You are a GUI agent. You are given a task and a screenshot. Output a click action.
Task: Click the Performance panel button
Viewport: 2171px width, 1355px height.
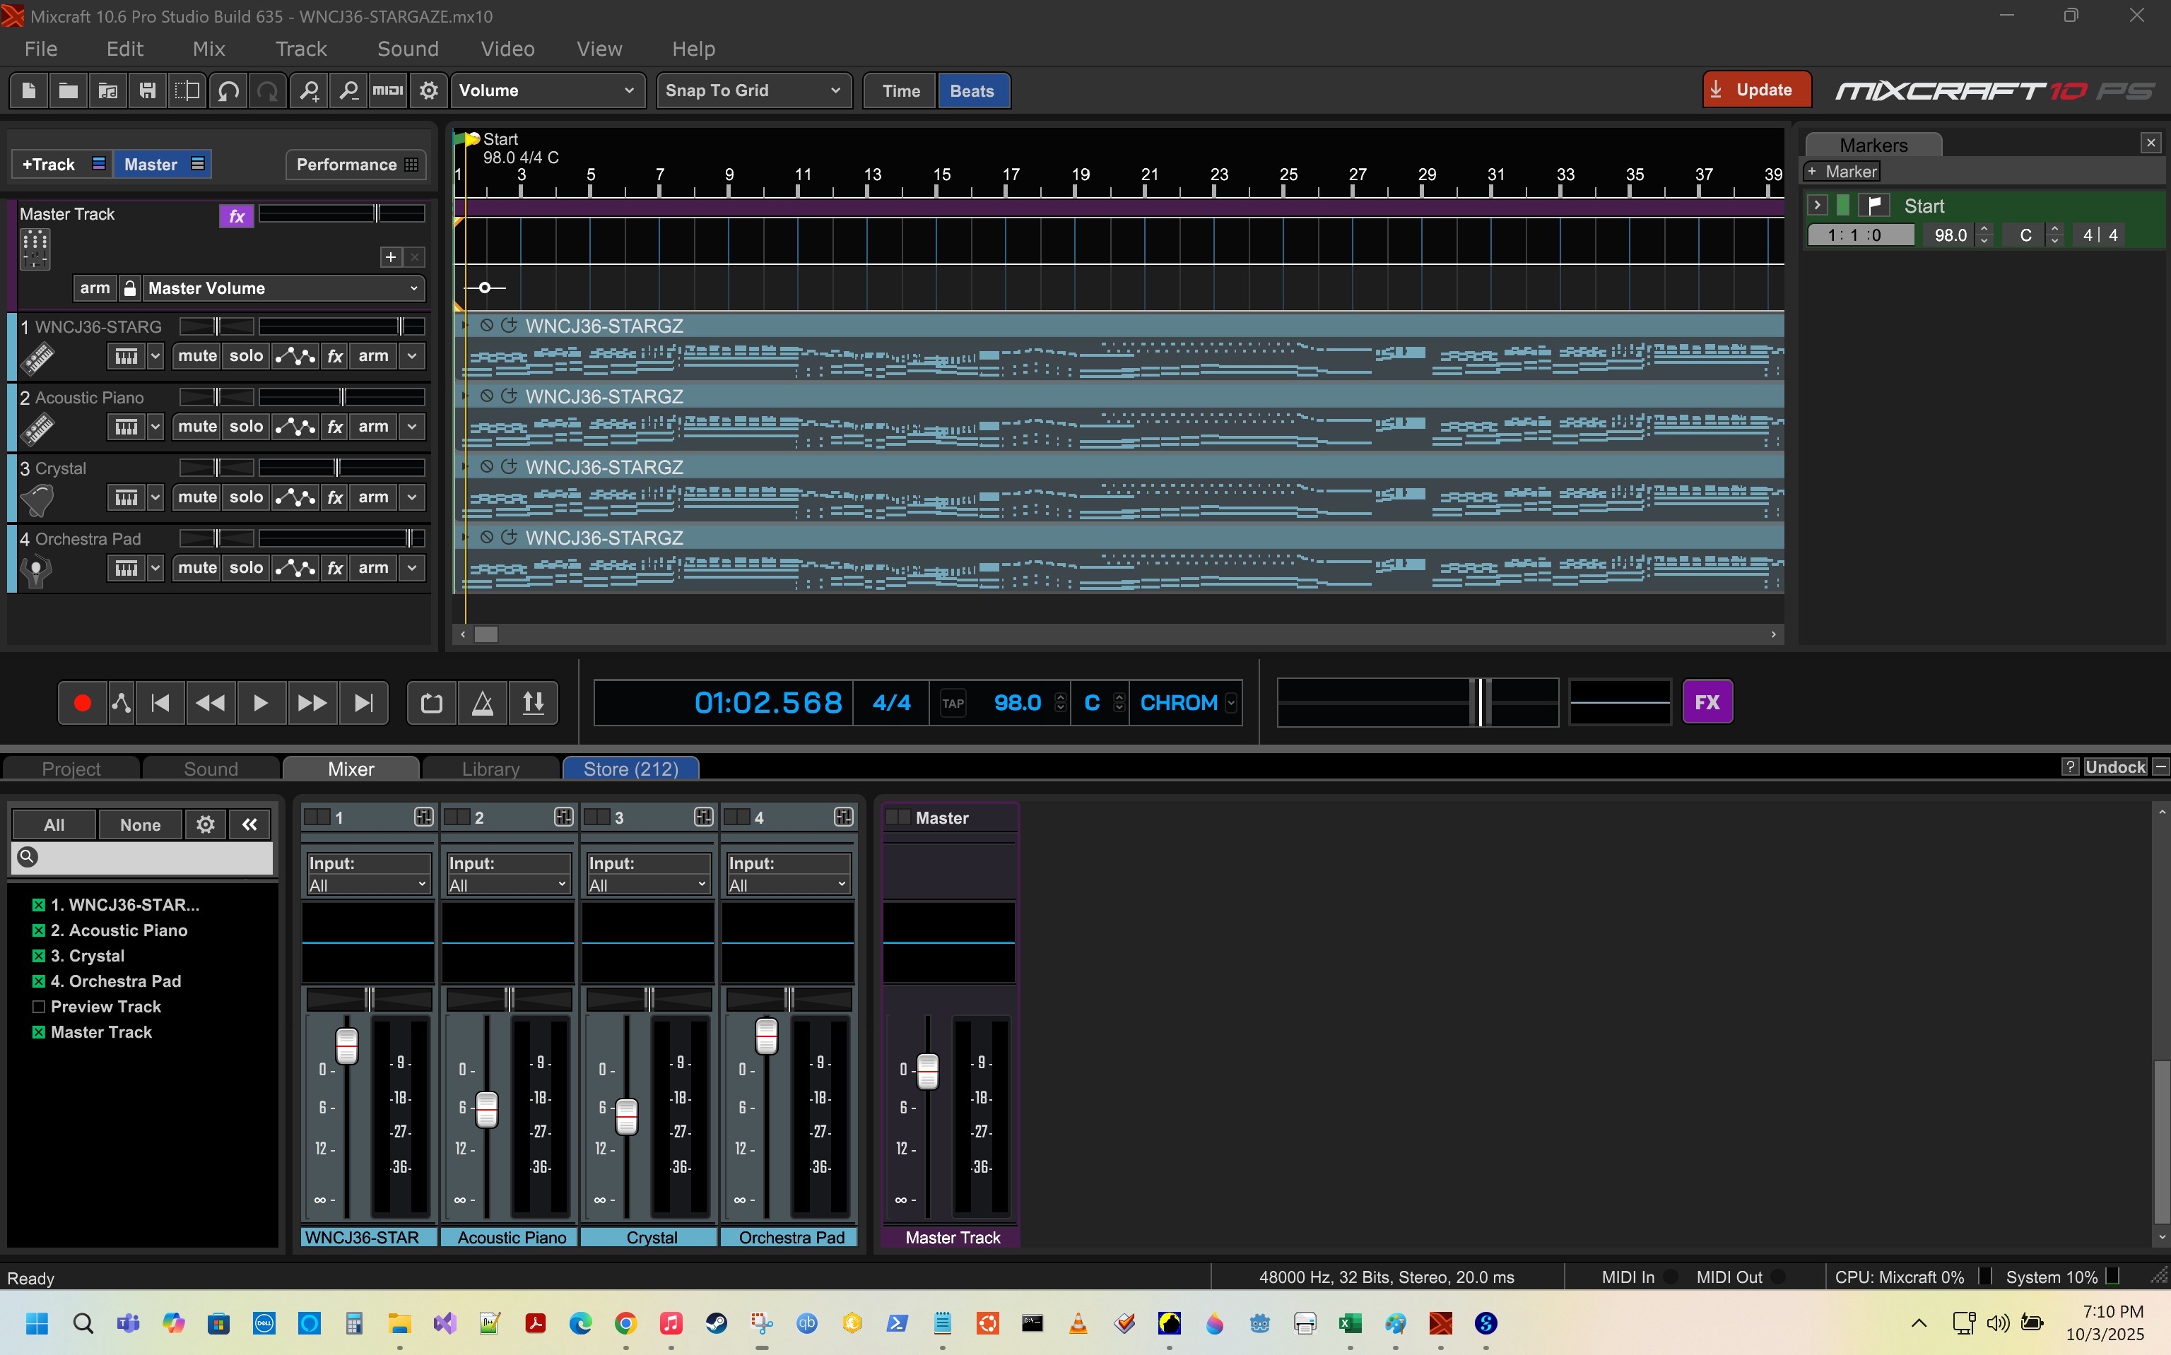click(x=356, y=165)
